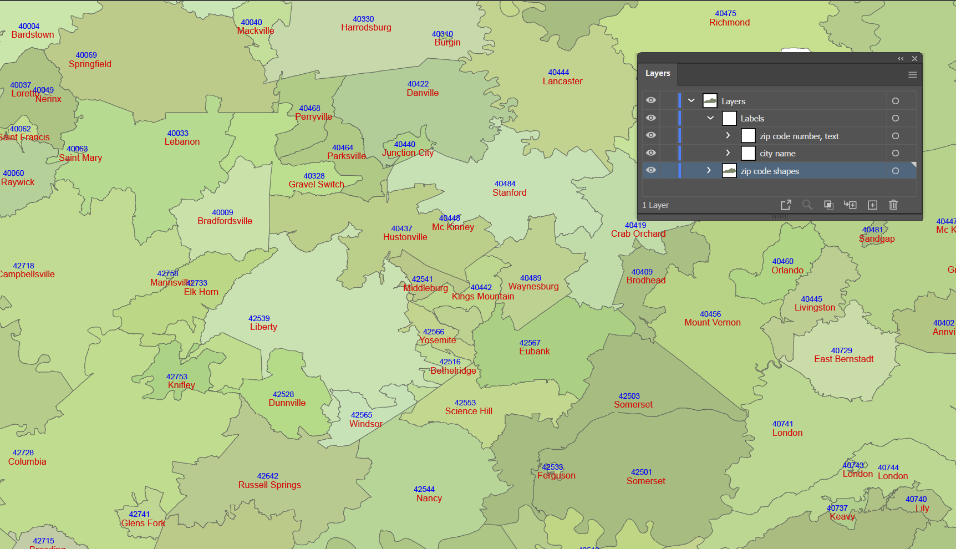The image size is (956, 549).
Task: Click the Somerset label under 42501
Action: click(x=646, y=481)
